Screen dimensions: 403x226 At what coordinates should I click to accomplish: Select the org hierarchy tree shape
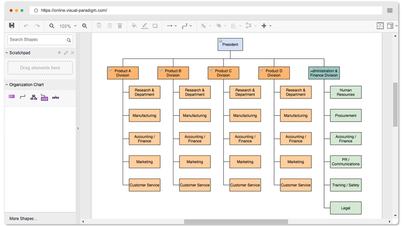click(34, 97)
